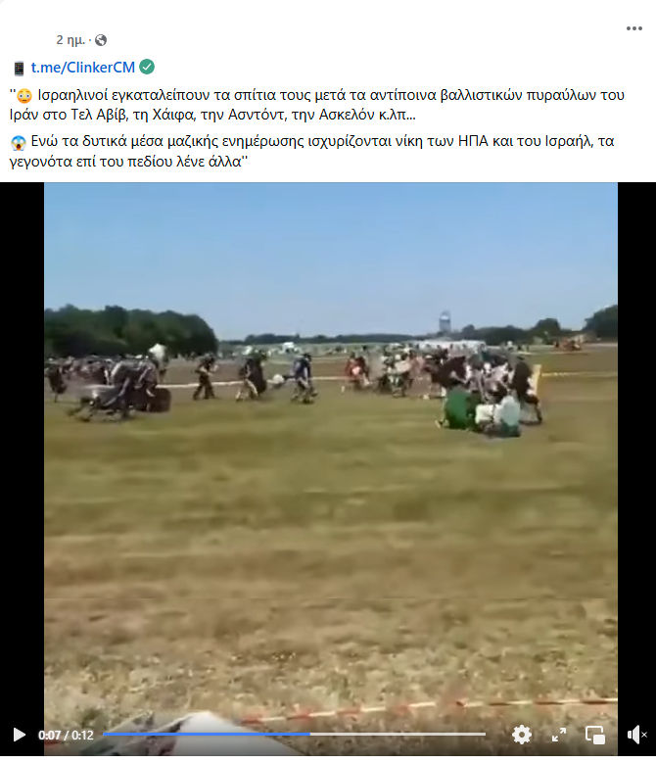Play the video with the play button

19,735
